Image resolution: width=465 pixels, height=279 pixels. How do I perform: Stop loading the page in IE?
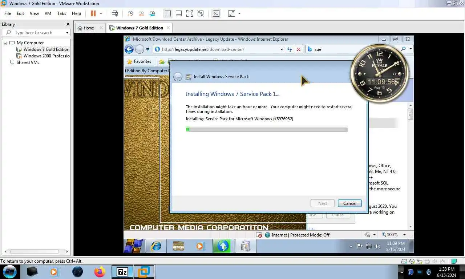[x=299, y=49]
